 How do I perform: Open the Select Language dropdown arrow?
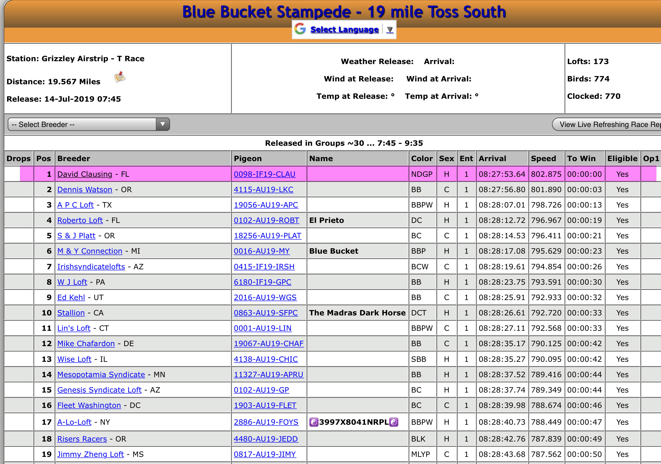coord(389,29)
